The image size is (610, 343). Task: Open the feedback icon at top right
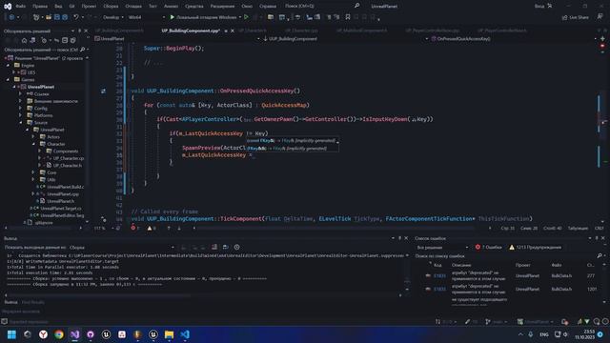pos(600,17)
